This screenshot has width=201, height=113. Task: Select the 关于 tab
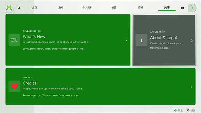[x=167, y=8]
